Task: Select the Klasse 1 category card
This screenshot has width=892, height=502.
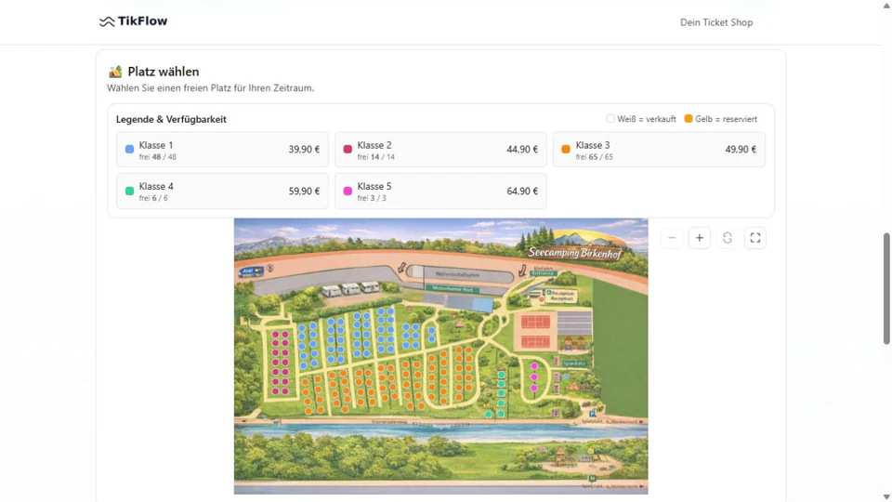Action: [x=222, y=150]
